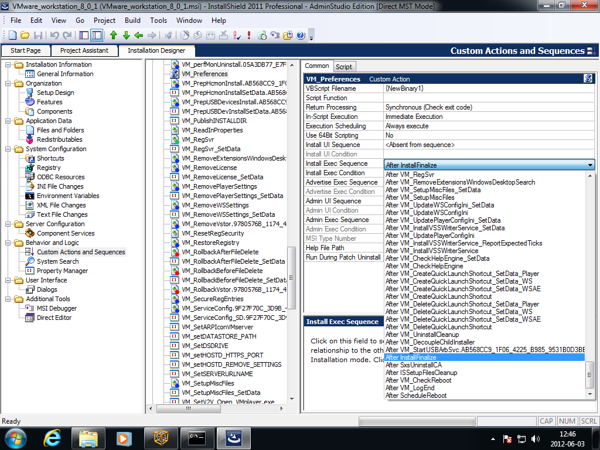600x450 pixels.
Task: Select the VM_RegSvr custom action
Action: [x=199, y=139]
